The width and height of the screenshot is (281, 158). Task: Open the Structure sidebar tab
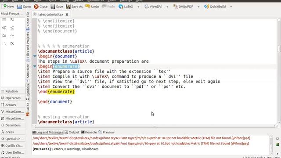(28, 73)
